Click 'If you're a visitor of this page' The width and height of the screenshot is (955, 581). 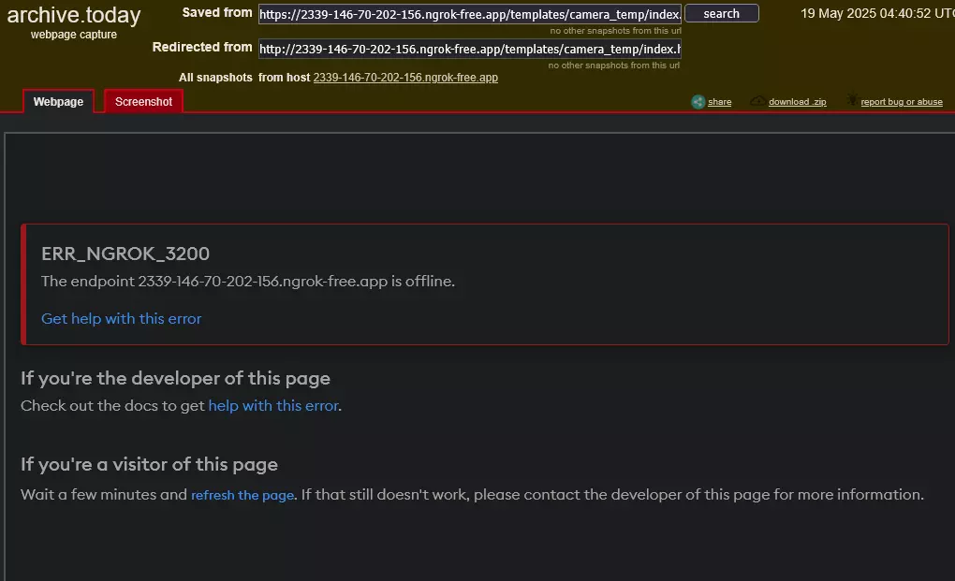(149, 464)
